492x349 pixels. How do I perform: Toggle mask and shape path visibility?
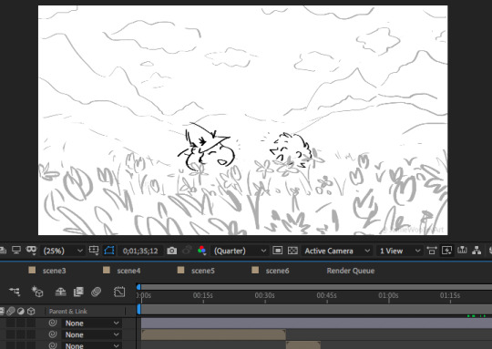click(109, 251)
